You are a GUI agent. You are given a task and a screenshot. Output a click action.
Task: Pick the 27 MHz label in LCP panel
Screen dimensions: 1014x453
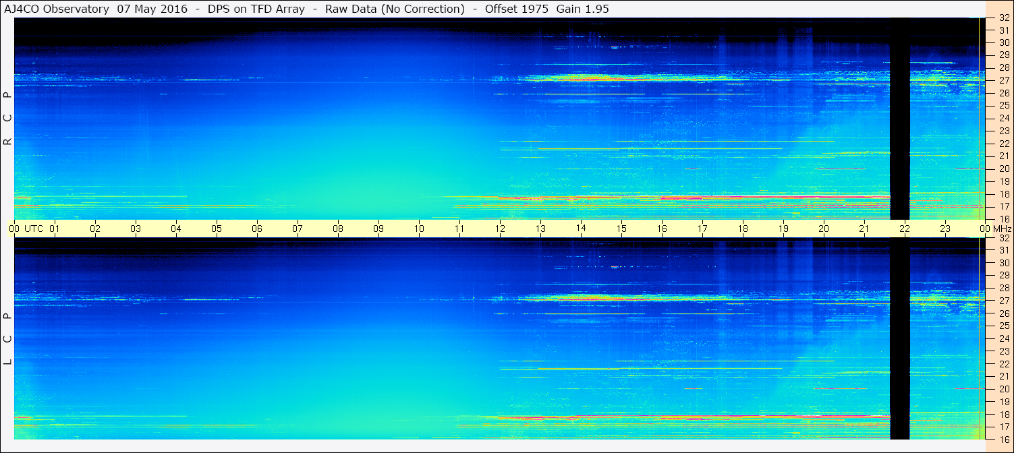point(1004,301)
